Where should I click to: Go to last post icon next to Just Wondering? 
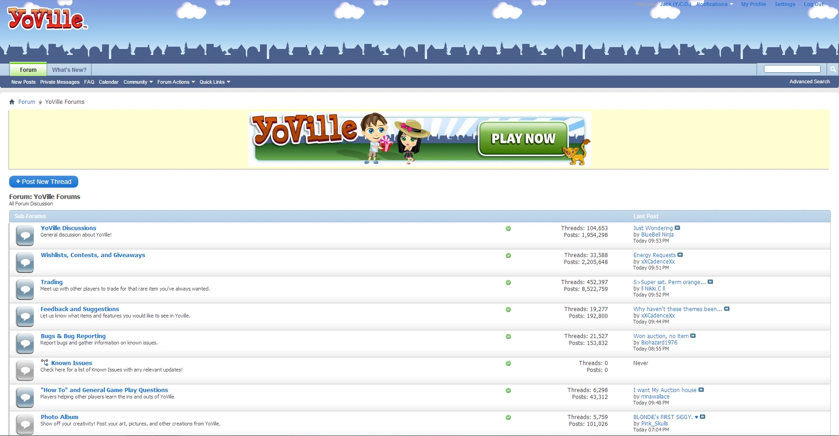pos(677,228)
